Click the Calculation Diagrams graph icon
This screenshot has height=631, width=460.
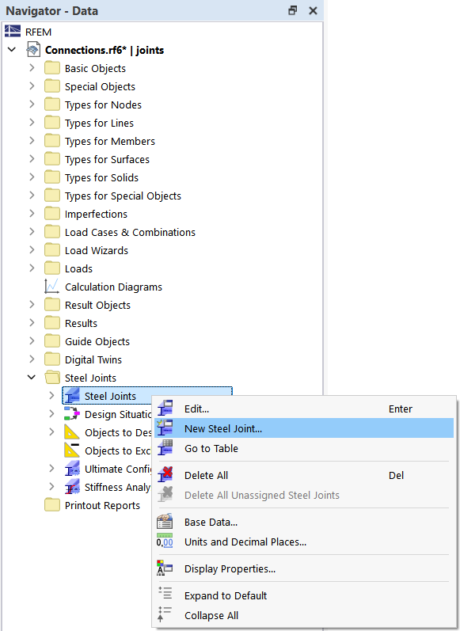coord(51,286)
